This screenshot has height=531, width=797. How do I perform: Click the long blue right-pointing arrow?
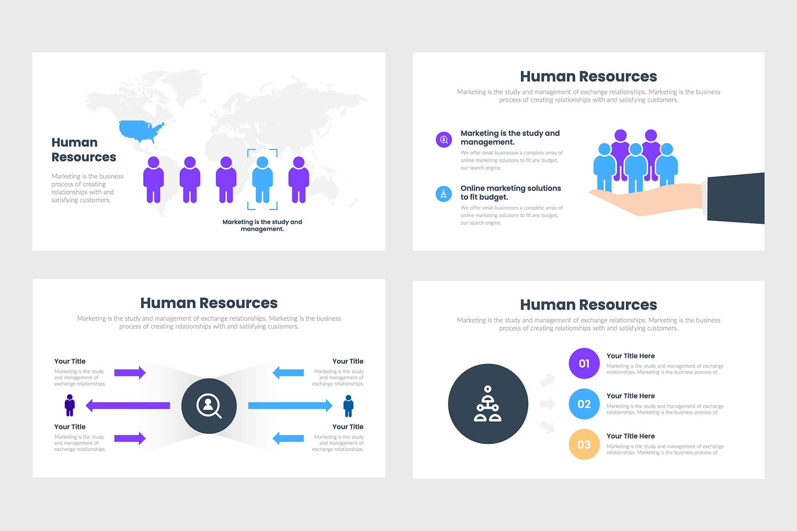(290, 405)
